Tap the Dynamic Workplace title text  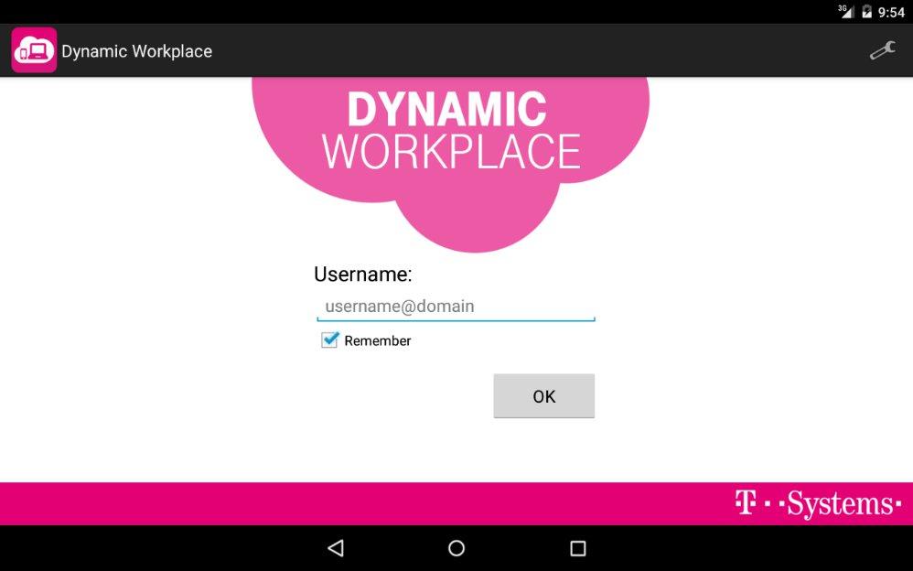click(x=137, y=51)
